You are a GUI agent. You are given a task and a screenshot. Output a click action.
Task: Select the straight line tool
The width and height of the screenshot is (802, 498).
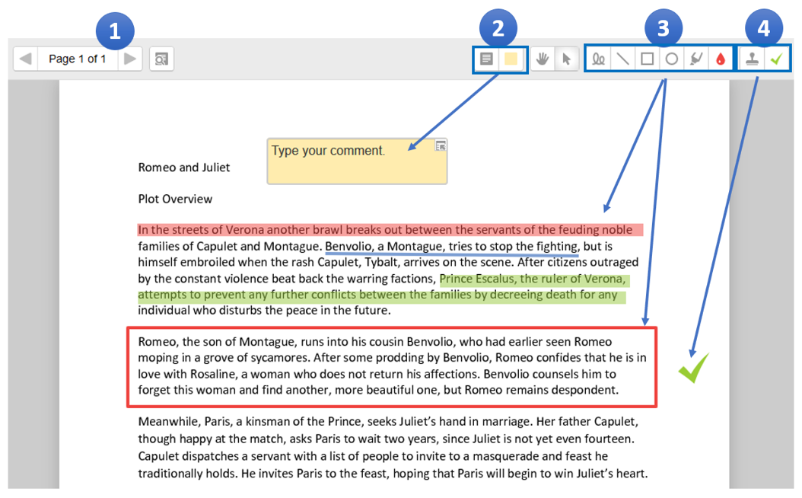point(622,59)
